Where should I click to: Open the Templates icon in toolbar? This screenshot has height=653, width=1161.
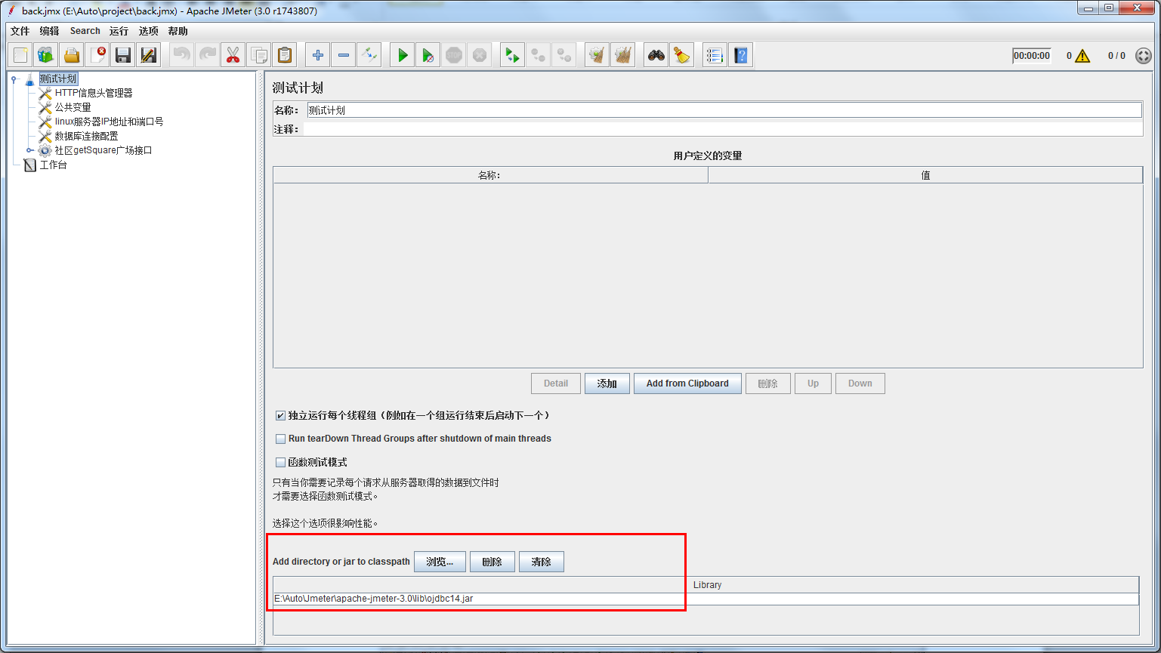click(x=46, y=55)
